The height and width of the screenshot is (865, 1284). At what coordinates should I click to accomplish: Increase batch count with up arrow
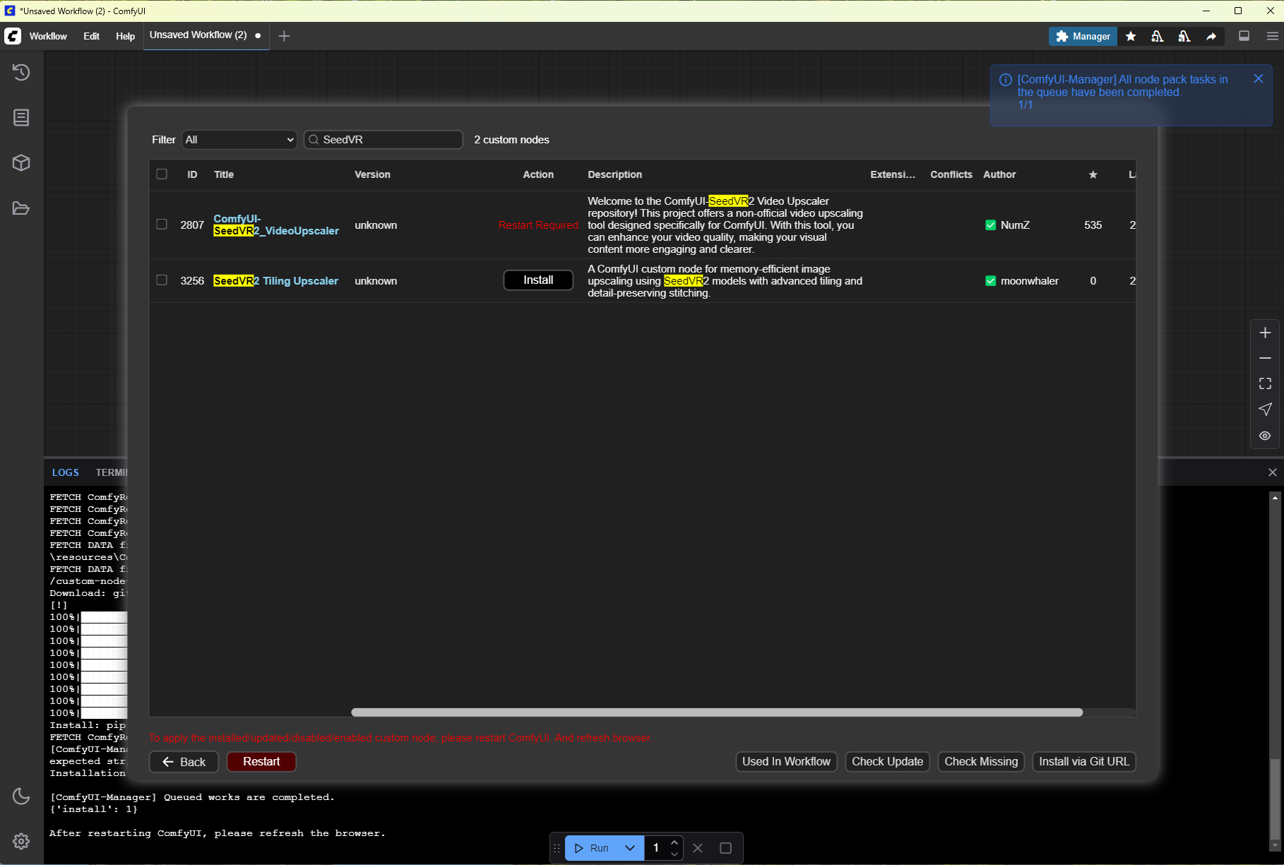pos(674,842)
